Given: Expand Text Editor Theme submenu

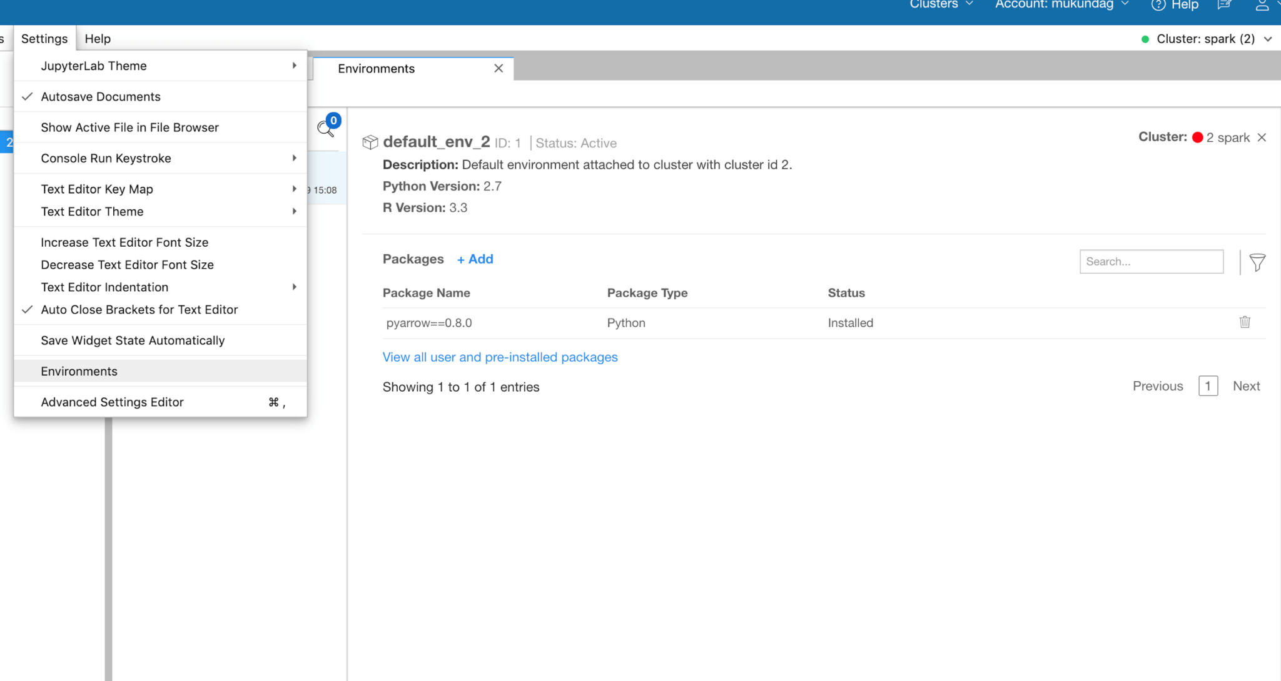Looking at the screenshot, I should pyautogui.click(x=161, y=211).
